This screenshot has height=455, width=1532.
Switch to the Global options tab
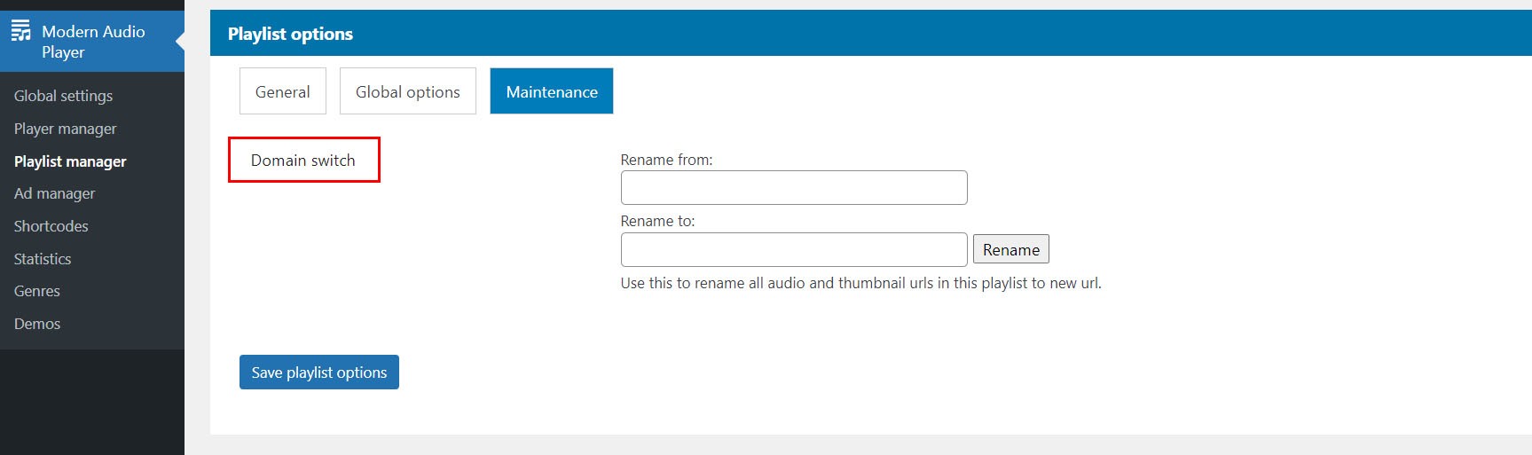coord(407,91)
